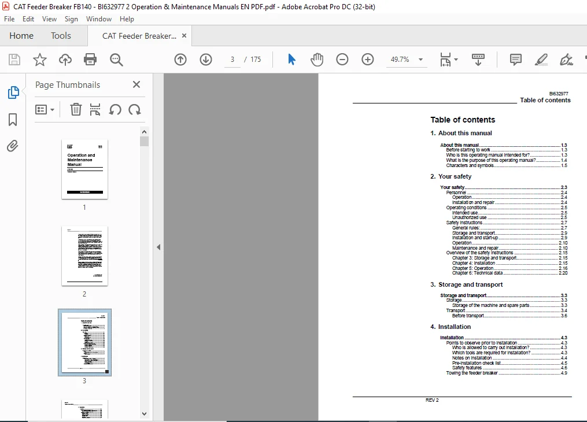Go to previous page arrow

click(180, 60)
